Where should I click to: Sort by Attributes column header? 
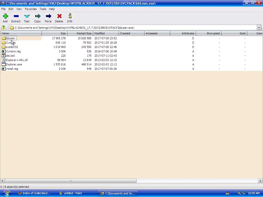183,33
